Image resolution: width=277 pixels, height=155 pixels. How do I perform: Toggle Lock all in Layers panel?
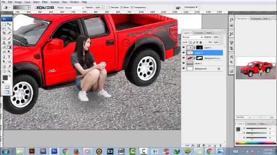201,42
